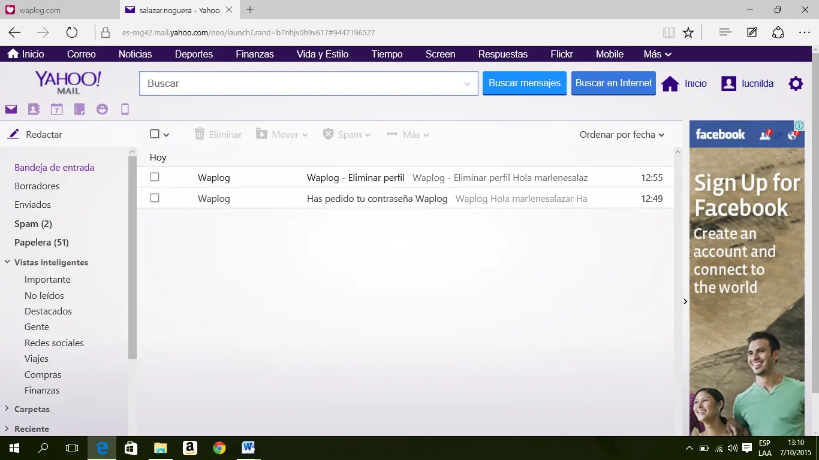Open the Windows Start button
Screen dimensions: 819x460
pyautogui.click(x=14, y=447)
